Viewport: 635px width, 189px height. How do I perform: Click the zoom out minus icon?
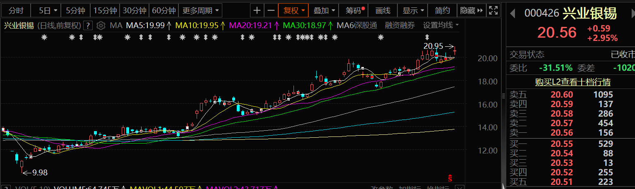click(x=271, y=10)
